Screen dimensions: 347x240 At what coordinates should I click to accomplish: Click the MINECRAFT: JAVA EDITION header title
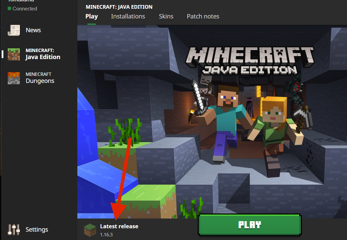pyautogui.click(x=119, y=7)
